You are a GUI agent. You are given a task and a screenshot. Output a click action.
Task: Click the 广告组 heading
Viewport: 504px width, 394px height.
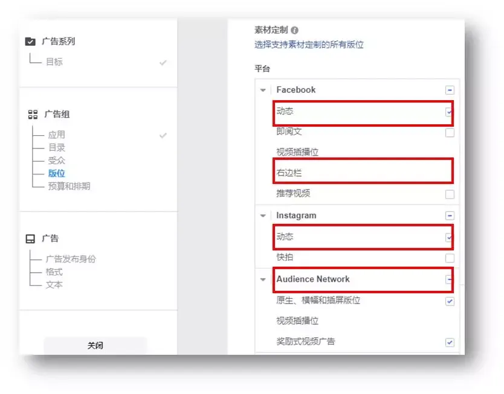[57, 114]
